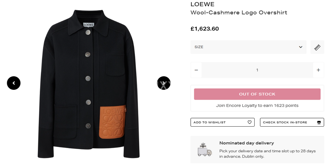This screenshot has height=165, width=326.
Task: Click the store icon for in-store stock
Action: click(x=319, y=122)
